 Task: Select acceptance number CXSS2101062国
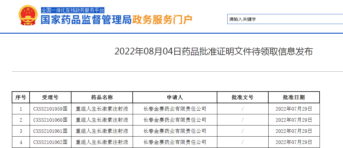[x=50, y=142]
